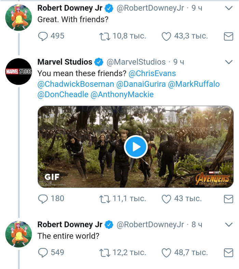Reply to Robert Downey Jr's first tweet

[x=43, y=36]
